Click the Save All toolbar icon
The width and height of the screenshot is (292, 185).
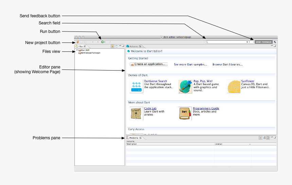click(x=85, y=42)
